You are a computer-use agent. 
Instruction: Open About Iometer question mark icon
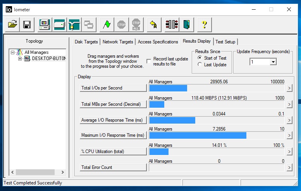[205, 24]
